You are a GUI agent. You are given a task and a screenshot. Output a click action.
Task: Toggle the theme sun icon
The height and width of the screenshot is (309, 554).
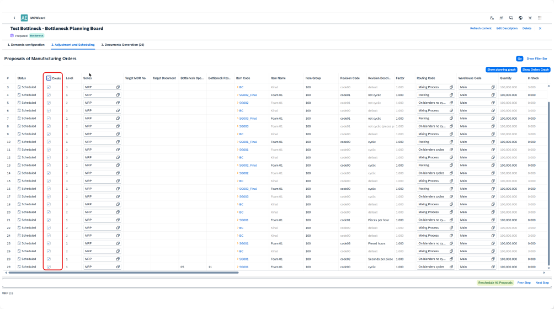click(530, 18)
